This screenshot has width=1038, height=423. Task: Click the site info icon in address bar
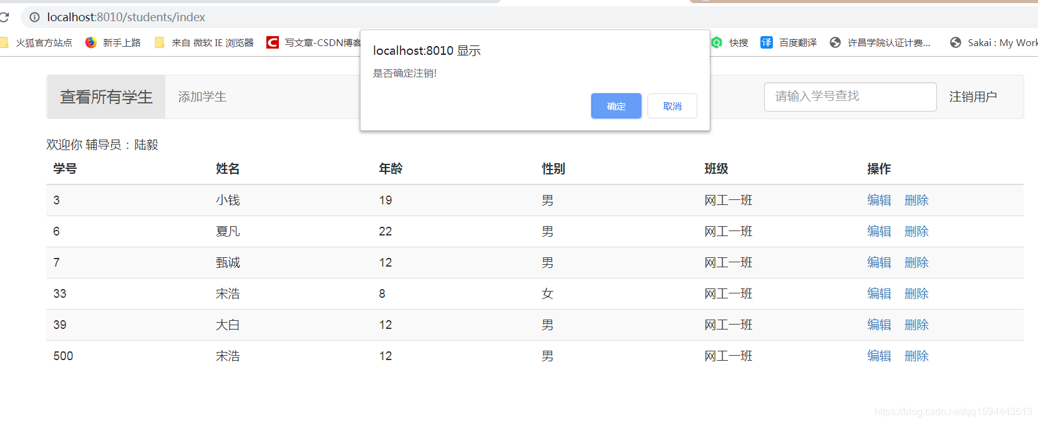pyautogui.click(x=35, y=17)
